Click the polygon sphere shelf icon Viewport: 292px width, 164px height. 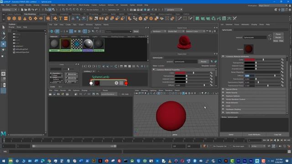click(x=9, y=18)
